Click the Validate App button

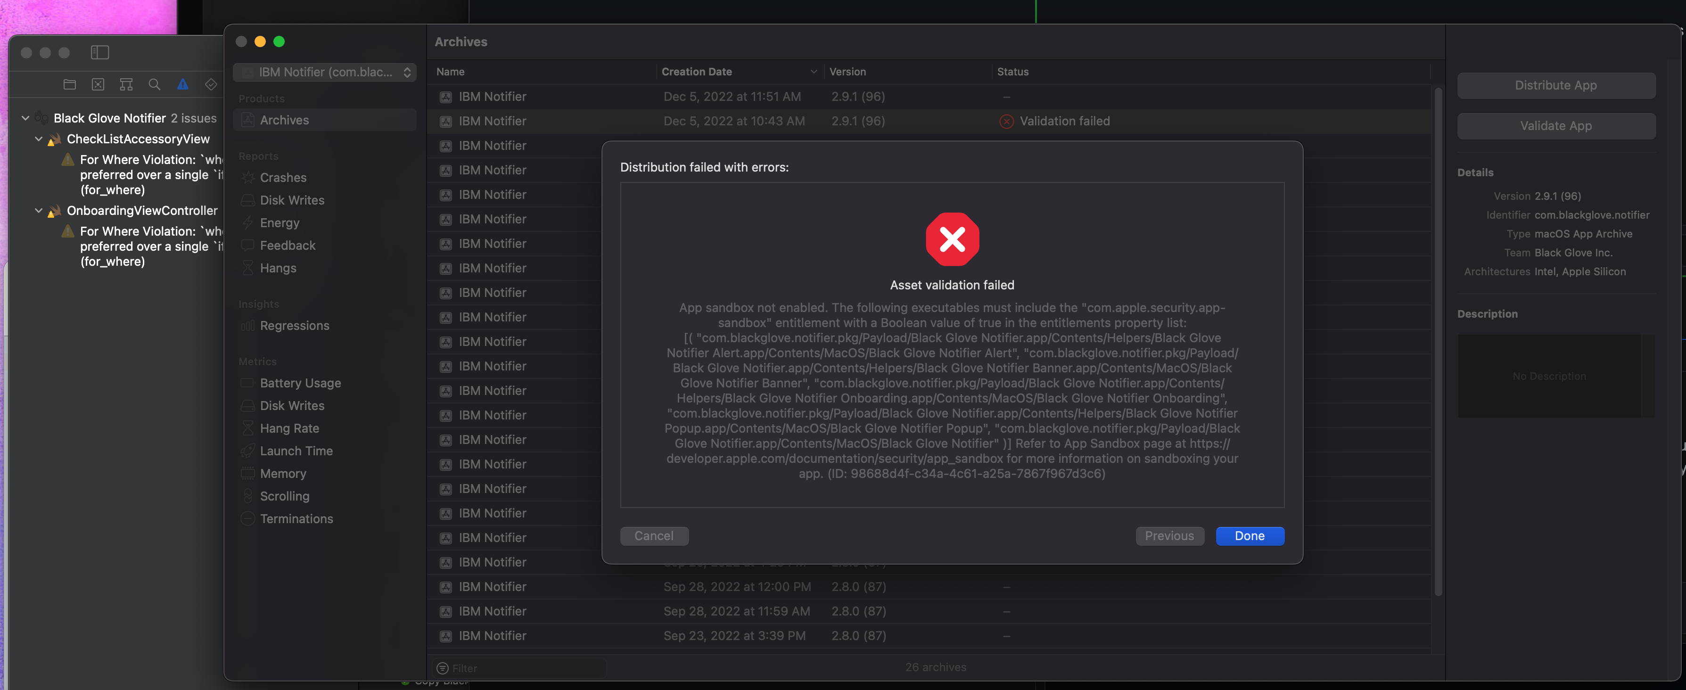tap(1556, 126)
